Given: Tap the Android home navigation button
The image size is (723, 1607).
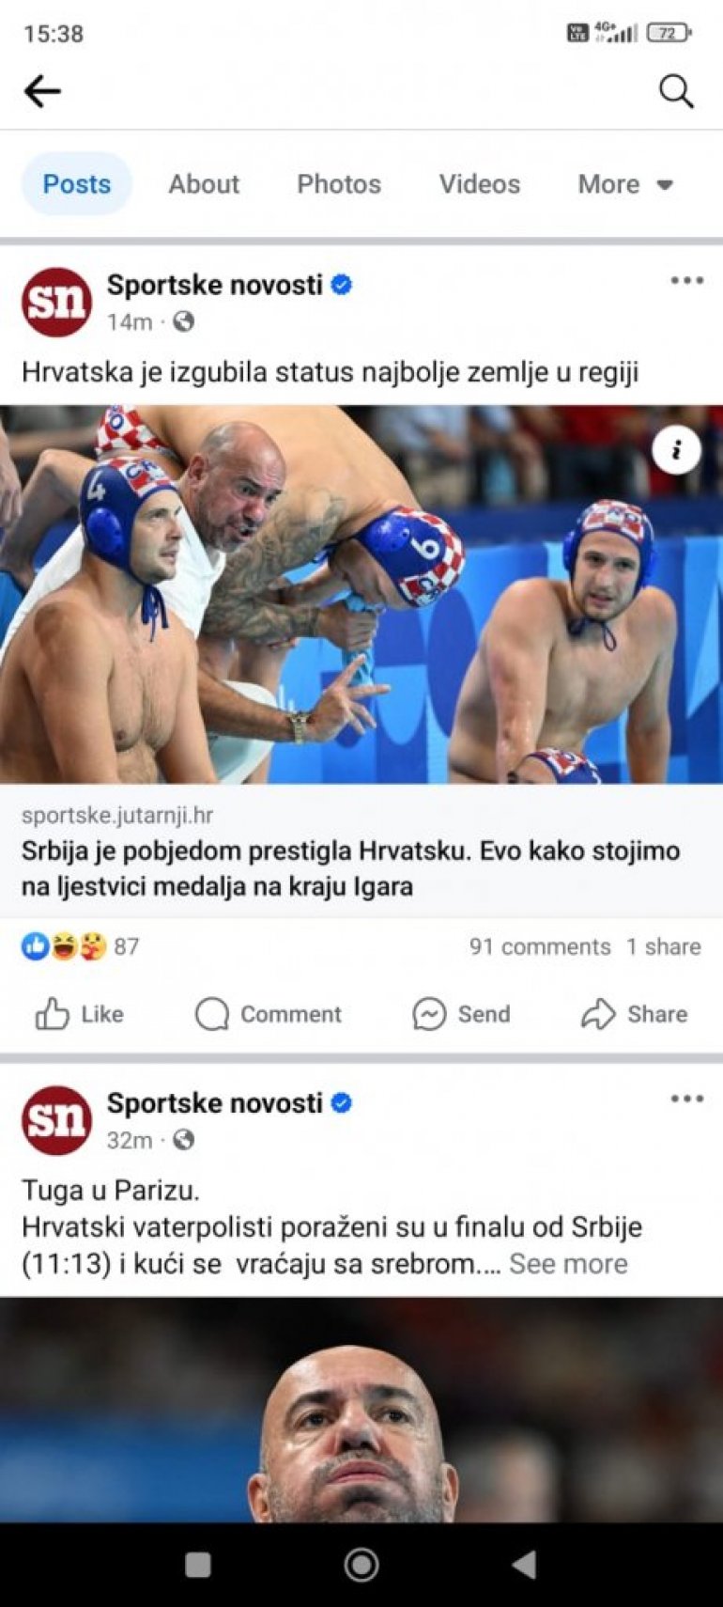Looking at the screenshot, I should click(x=361, y=1565).
